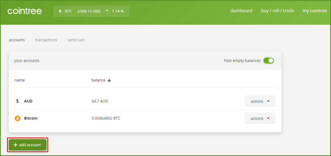The height and width of the screenshot is (156, 331).
Task: Toggle the hide empty balances switch
Action: [x=268, y=61]
